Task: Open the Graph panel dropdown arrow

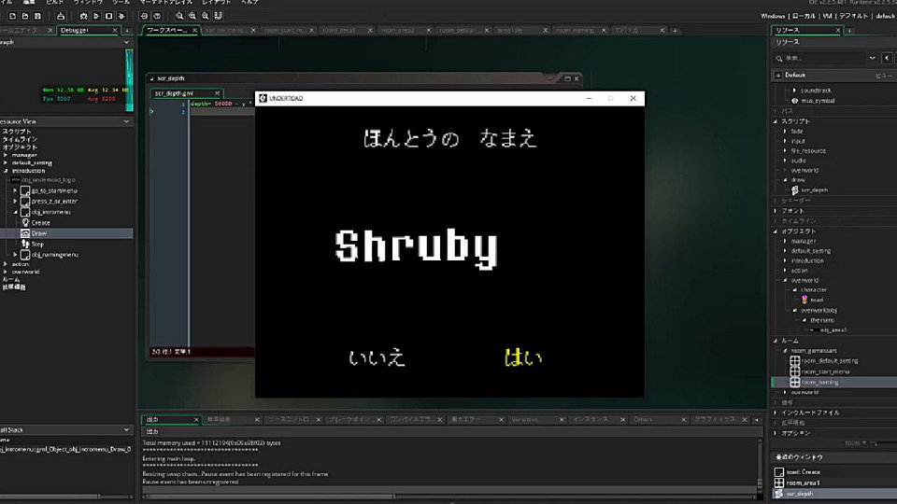Action: coord(126,42)
